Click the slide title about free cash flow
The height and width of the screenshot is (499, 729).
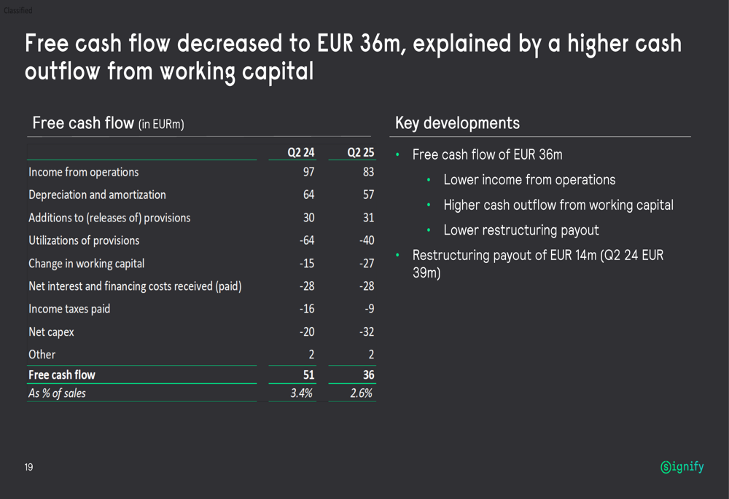coord(353,57)
